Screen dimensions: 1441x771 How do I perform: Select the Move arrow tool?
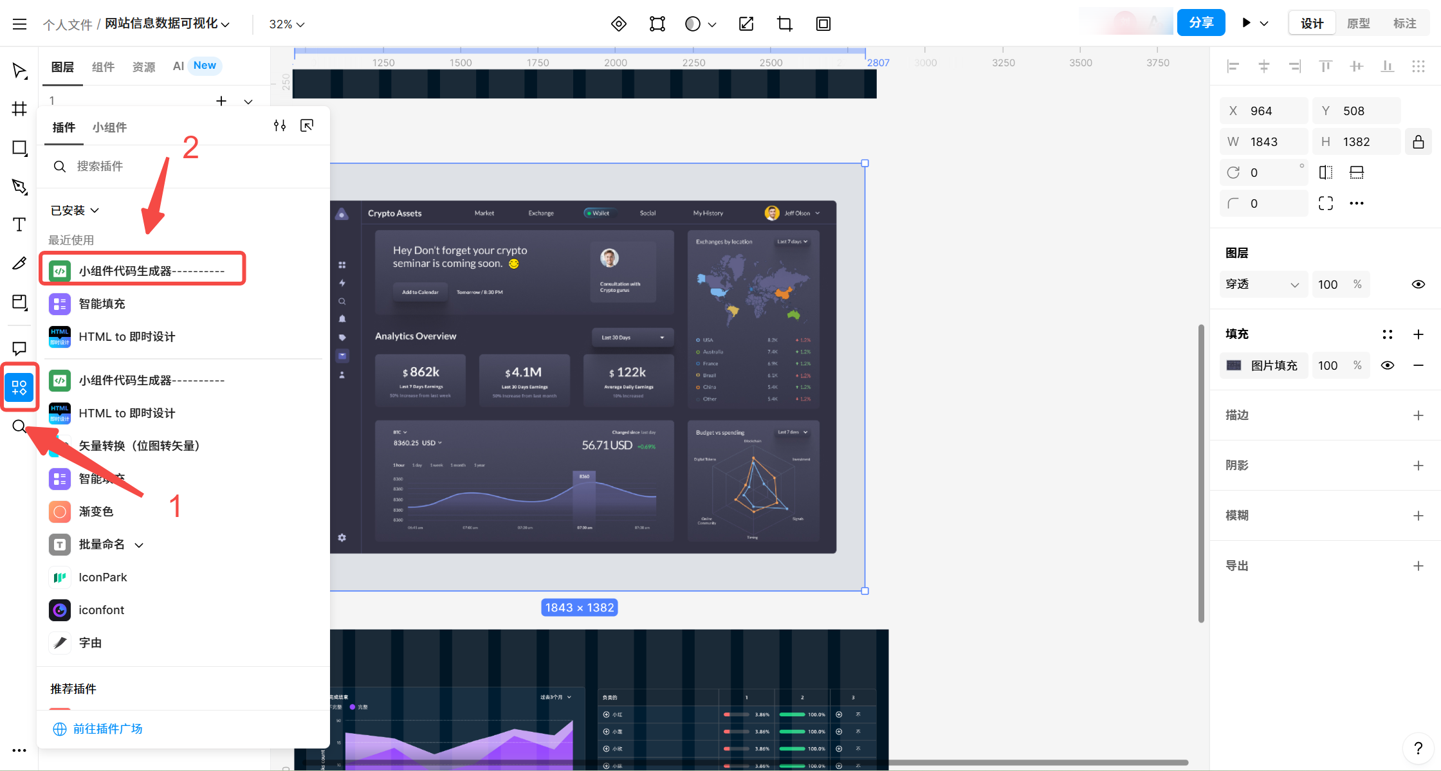[x=19, y=71]
